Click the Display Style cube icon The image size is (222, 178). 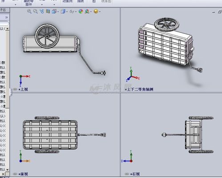63,12
